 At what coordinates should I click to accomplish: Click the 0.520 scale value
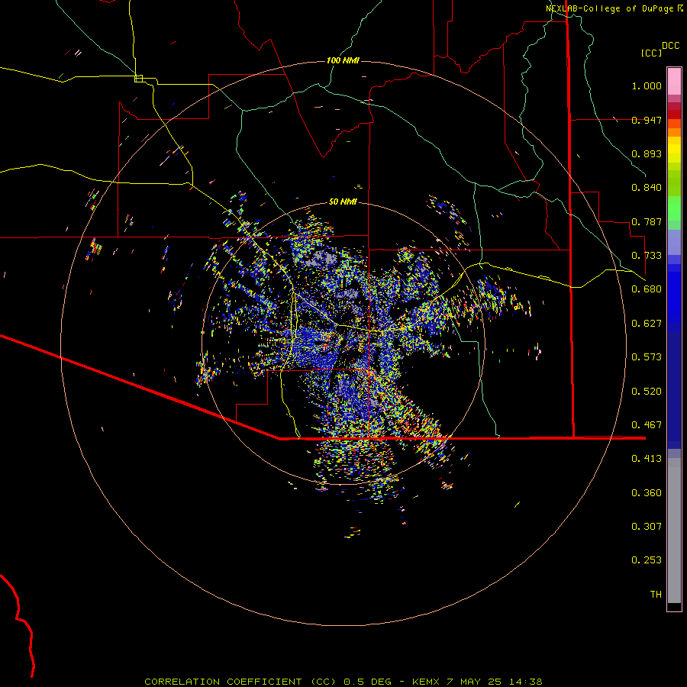point(647,392)
